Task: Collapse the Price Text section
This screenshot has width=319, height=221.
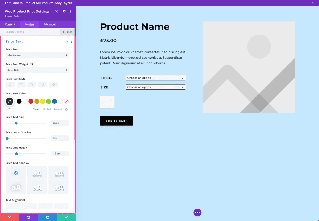Action: [67, 41]
